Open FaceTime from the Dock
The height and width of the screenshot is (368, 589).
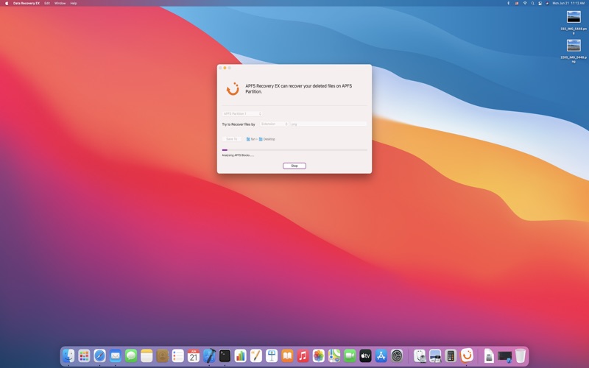350,355
